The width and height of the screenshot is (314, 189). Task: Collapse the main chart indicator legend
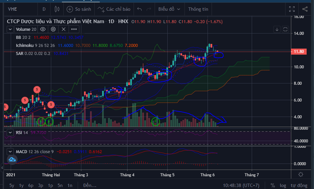pyautogui.click(x=11, y=29)
